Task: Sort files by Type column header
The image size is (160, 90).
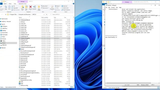Action: [55, 17]
